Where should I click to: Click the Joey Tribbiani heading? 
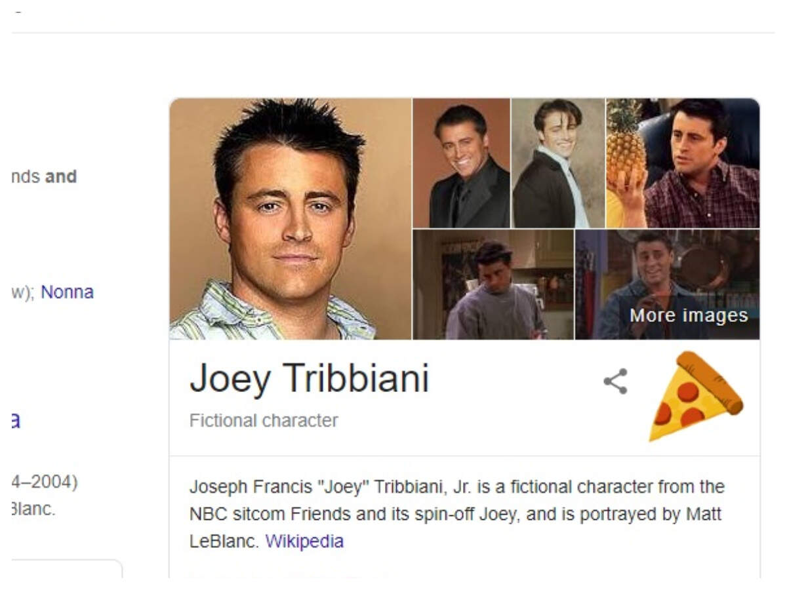coord(309,379)
